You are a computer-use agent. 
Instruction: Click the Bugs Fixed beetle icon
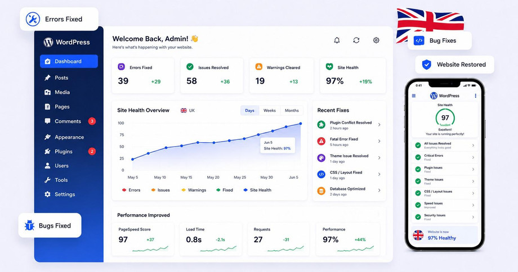pos(29,225)
